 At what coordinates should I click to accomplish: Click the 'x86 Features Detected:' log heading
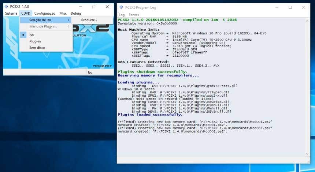click(x=143, y=62)
